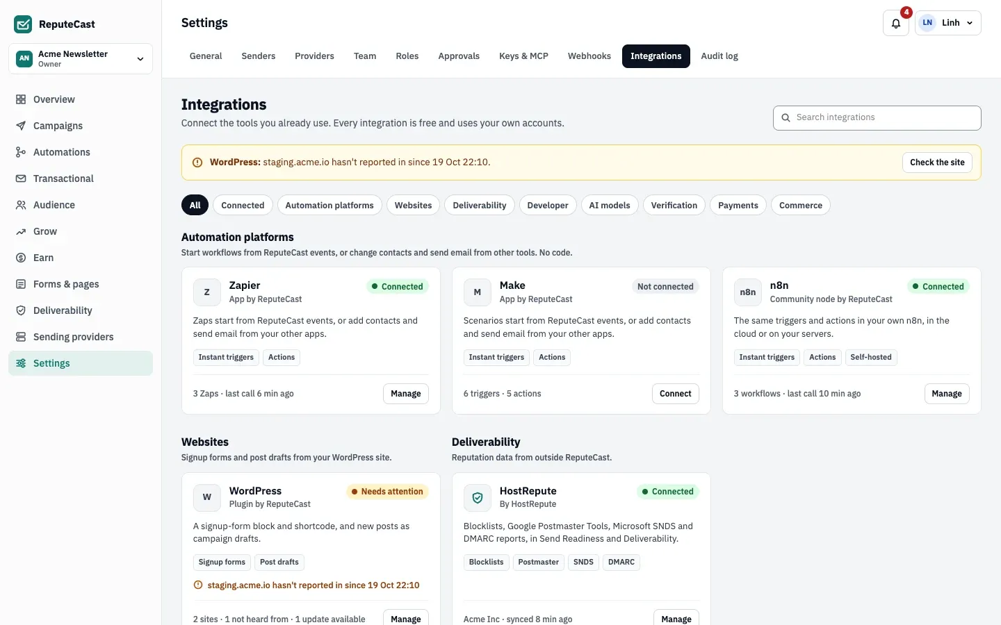The height and width of the screenshot is (625, 1001).
Task: Navigate to Audience section
Action: coord(81,205)
